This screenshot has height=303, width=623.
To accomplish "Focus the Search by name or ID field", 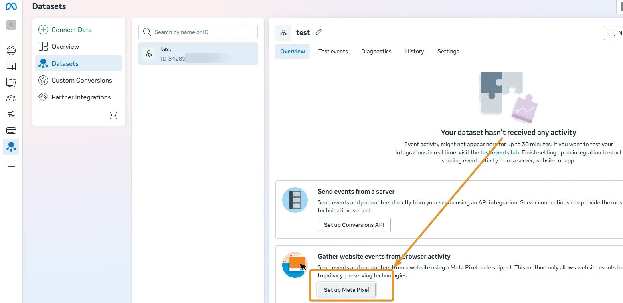I will [198, 32].
